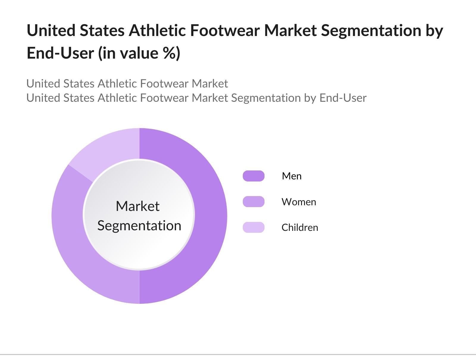Click the gray subtitle ending with 'Segmentation by End-User'

pos(196,98)
